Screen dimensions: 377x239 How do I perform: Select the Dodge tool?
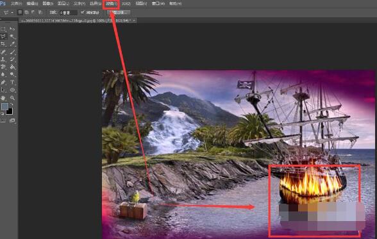tap(12, 74)
